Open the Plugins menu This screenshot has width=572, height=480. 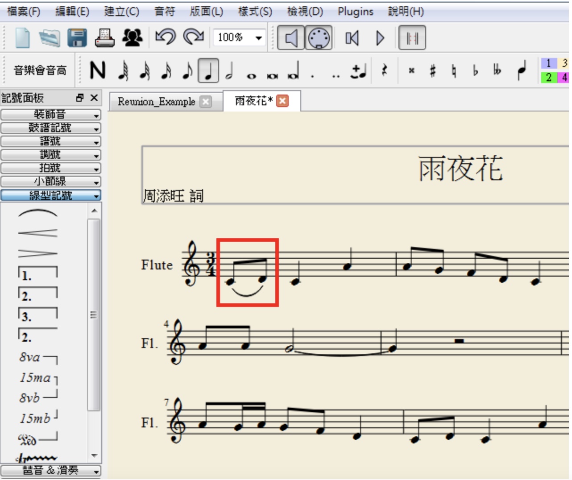356,11
